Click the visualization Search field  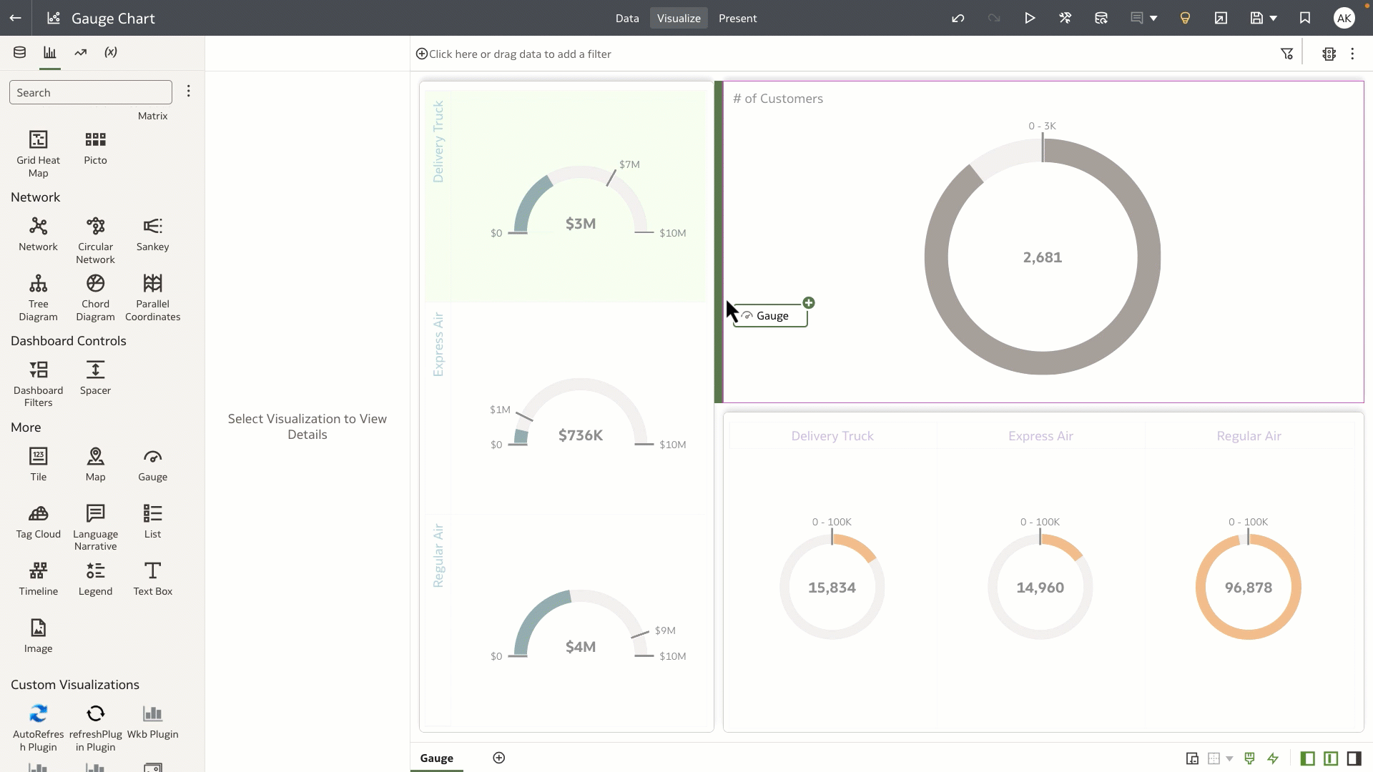90,92
